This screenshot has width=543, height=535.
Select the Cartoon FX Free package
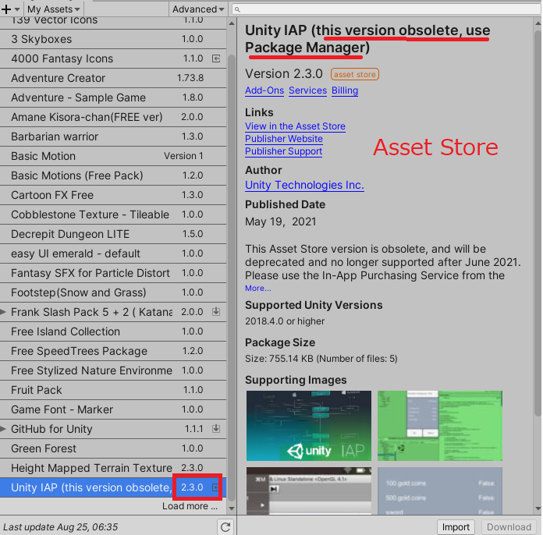point(113,195)
